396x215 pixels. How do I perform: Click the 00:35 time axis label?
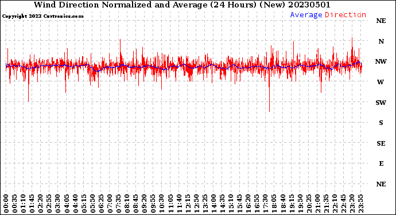click(x=15, y=204)
